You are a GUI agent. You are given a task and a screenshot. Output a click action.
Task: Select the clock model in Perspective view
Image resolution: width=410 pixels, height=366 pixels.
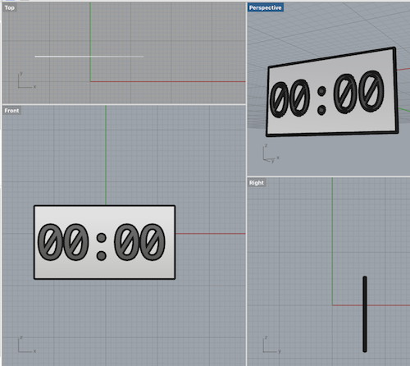(x=332, y=92)
